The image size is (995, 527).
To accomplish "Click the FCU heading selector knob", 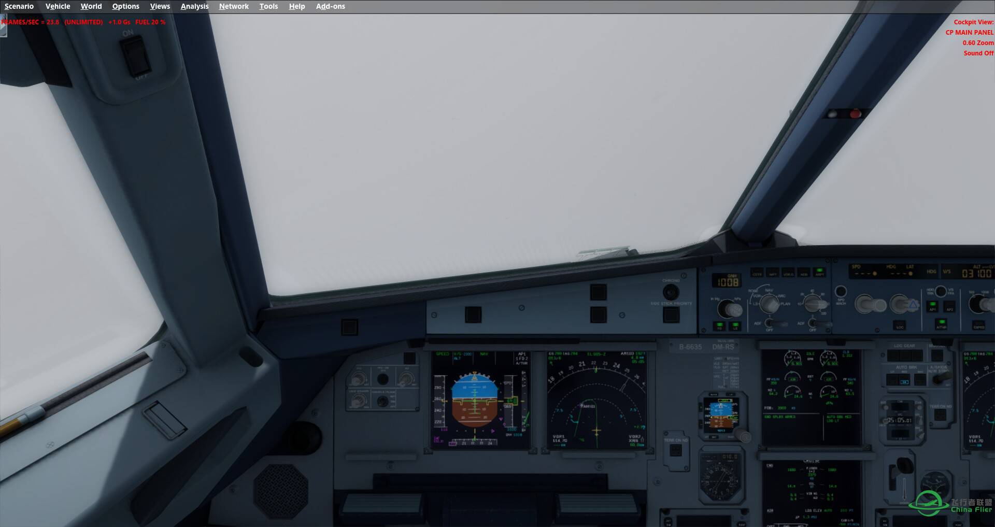I will (x=904, y=304).
